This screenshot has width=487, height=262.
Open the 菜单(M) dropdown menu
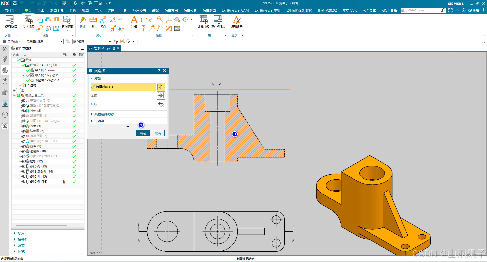[x=12, y=42]
